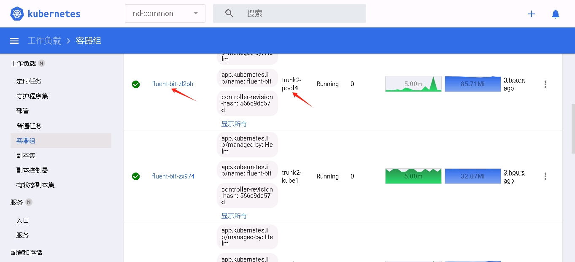
Task: Click CPU usage graph for fluent-bit-zl2ph
Action: [413, 84]
